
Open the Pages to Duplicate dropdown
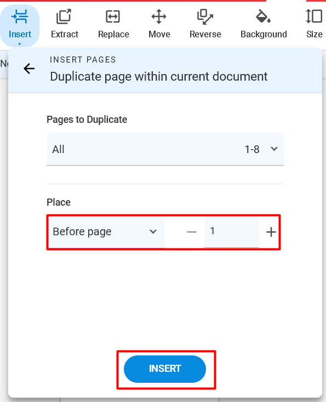click(x=165, y=149)
